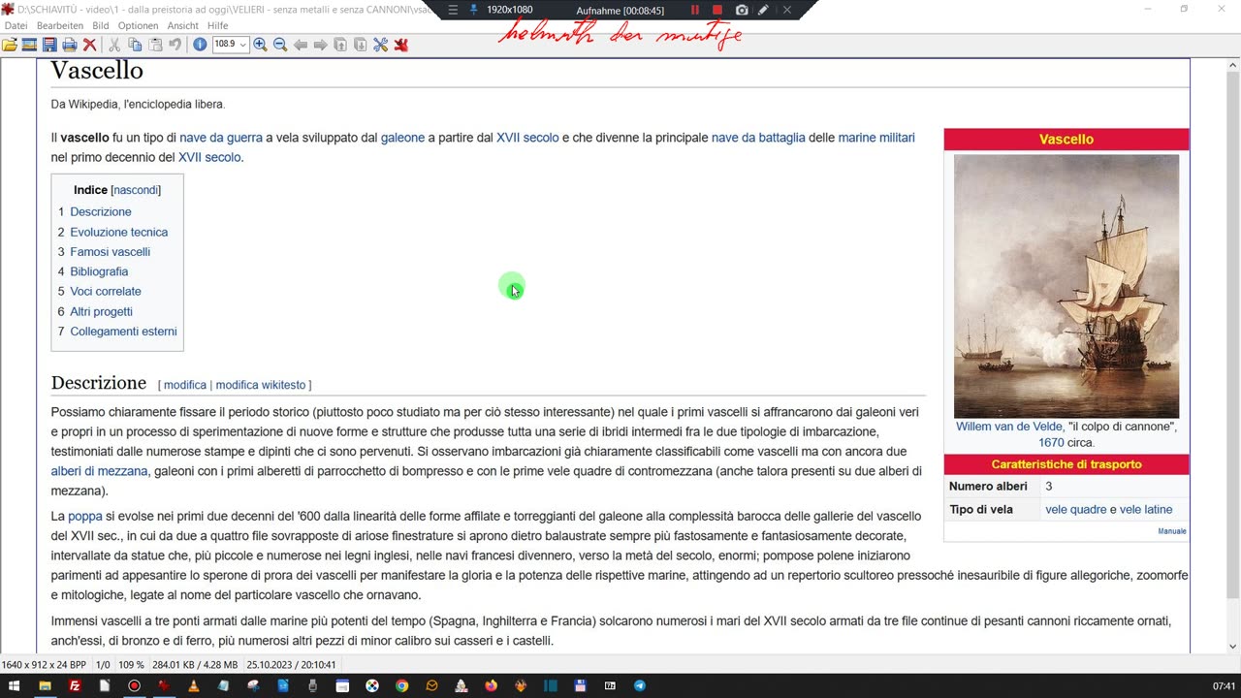This screenshot has height=698, width=1241.
Task: Click the red X delete icon
Action: pos(89,45)
